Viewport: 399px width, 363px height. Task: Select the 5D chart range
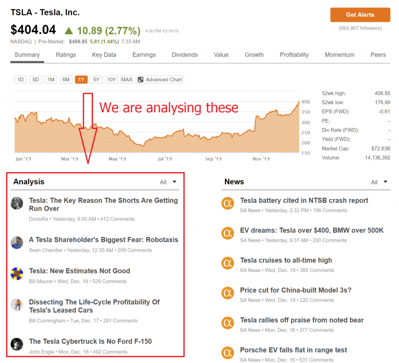click(x=36, y=80)
